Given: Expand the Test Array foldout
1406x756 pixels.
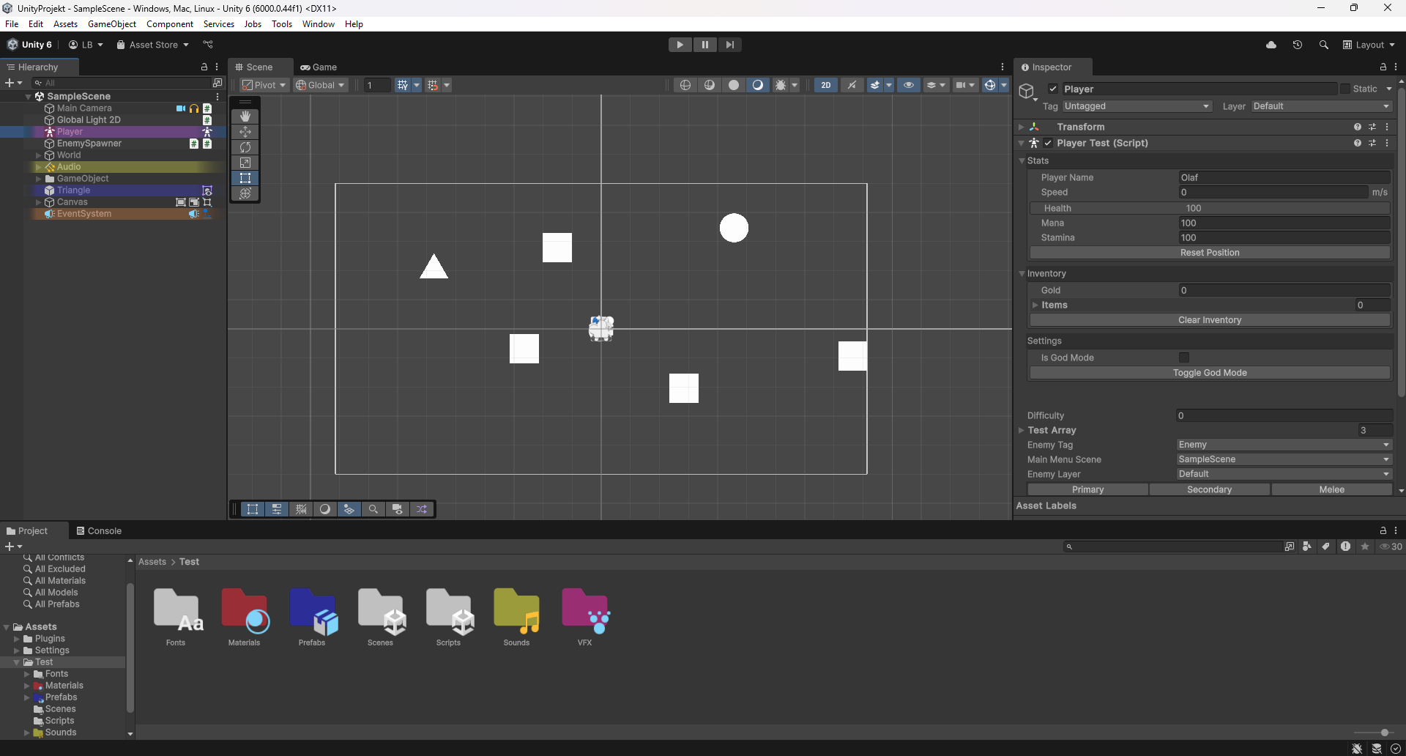Looking at the screenshot, I should (x=1022, y=430).
